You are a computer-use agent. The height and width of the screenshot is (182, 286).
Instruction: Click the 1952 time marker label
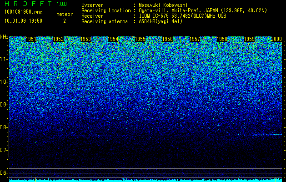[58, 39]
